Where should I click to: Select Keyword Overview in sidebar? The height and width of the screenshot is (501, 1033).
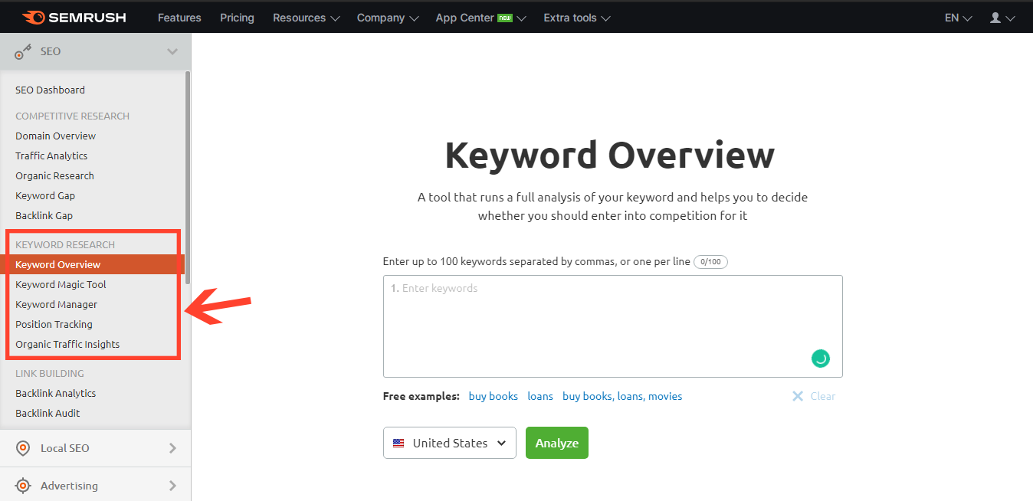point(92,264)
